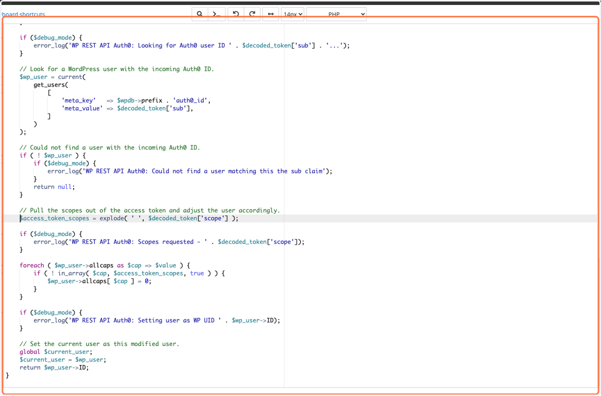Click comment 'Pull the scopes out'
This screenshot has height=396, width=601.
150,210
